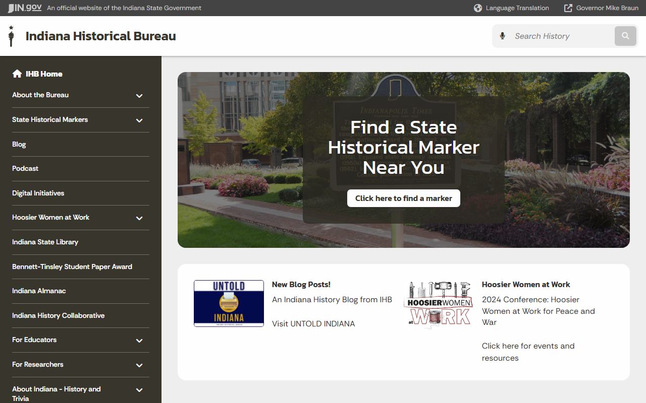Expand the Hoosier Women at Work sidebar chevron

click(x=139, y=218)
